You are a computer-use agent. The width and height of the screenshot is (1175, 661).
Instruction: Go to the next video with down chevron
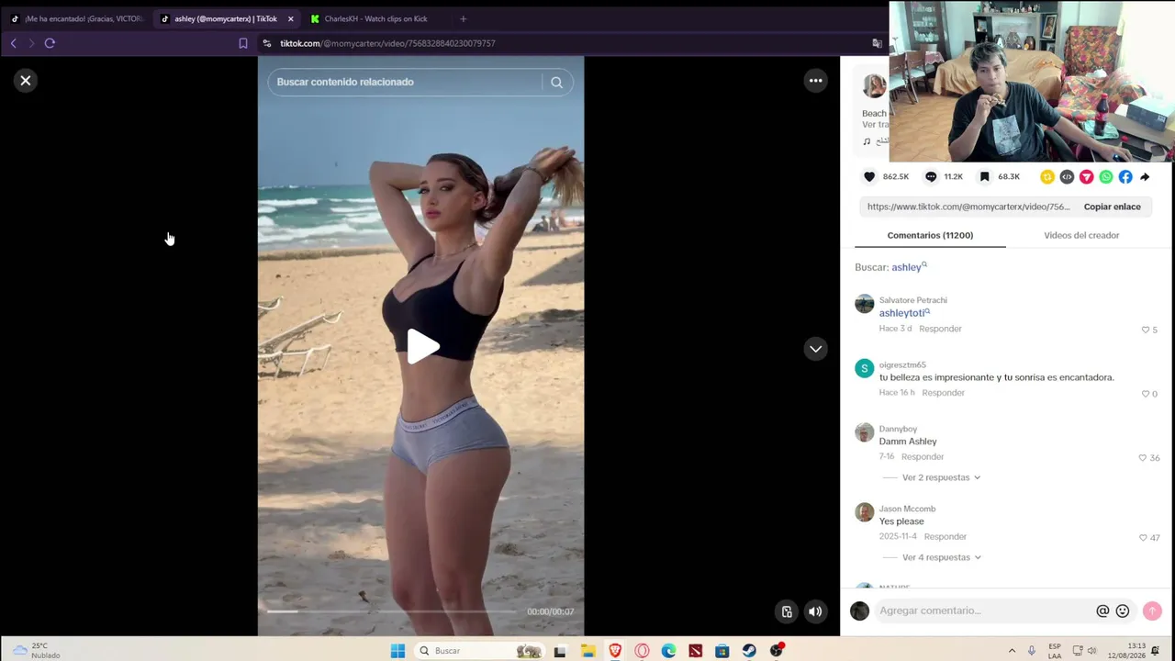tap(815, 349)
